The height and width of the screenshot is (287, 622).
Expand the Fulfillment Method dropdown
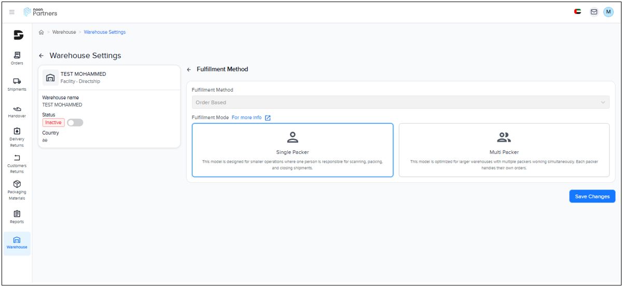point(400,103)
